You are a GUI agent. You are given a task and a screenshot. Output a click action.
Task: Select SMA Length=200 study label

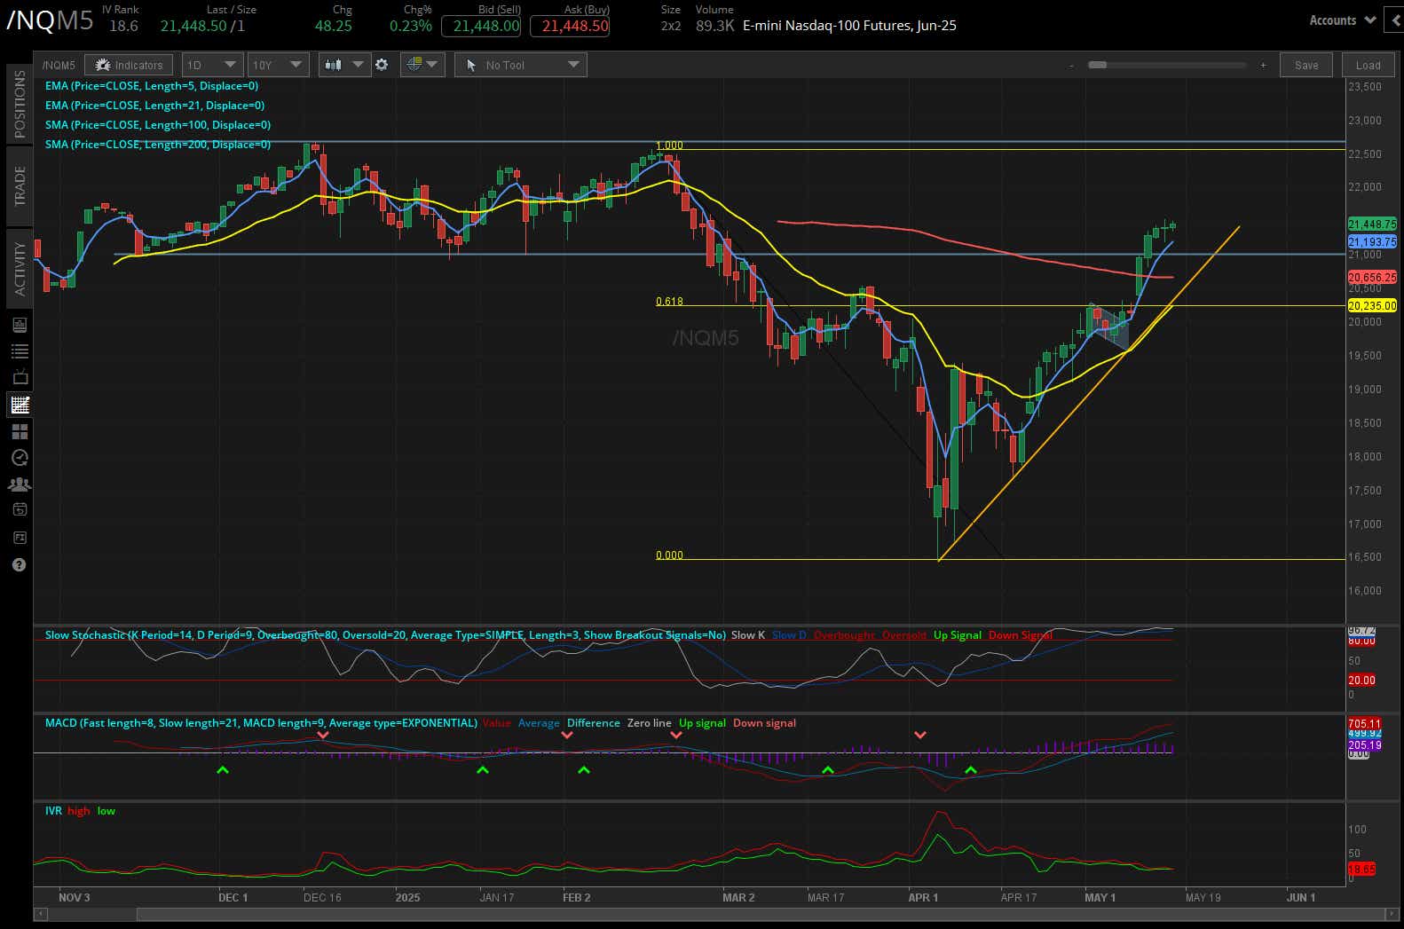(x=158, y=145)
